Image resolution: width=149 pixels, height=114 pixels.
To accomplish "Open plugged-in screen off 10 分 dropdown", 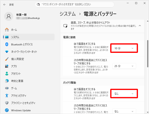I will click(x=124, y=48).
